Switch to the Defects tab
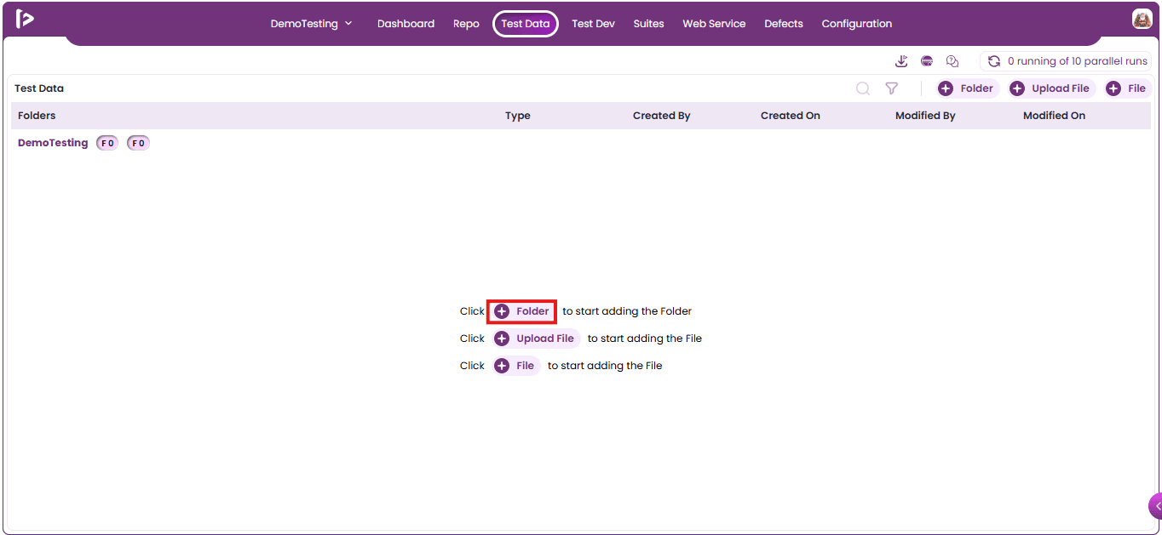 click(x=784, y=24)
